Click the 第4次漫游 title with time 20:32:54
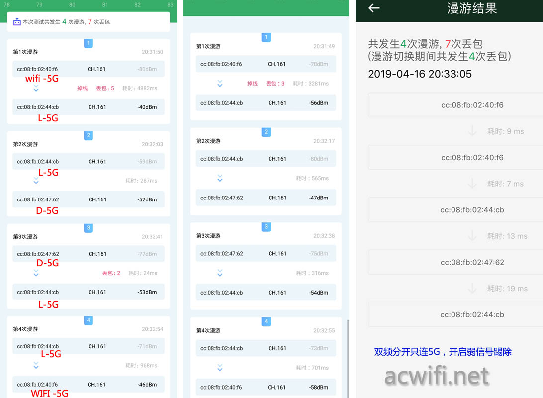The width and height of the screenshot is (543, 398). tap(25, 329)
